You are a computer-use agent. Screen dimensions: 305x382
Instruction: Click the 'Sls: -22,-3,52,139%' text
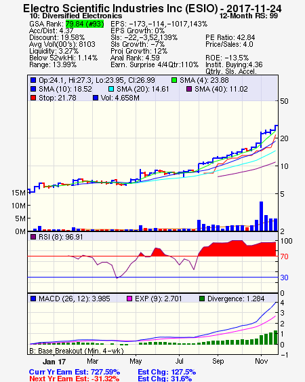click(144, 37)
